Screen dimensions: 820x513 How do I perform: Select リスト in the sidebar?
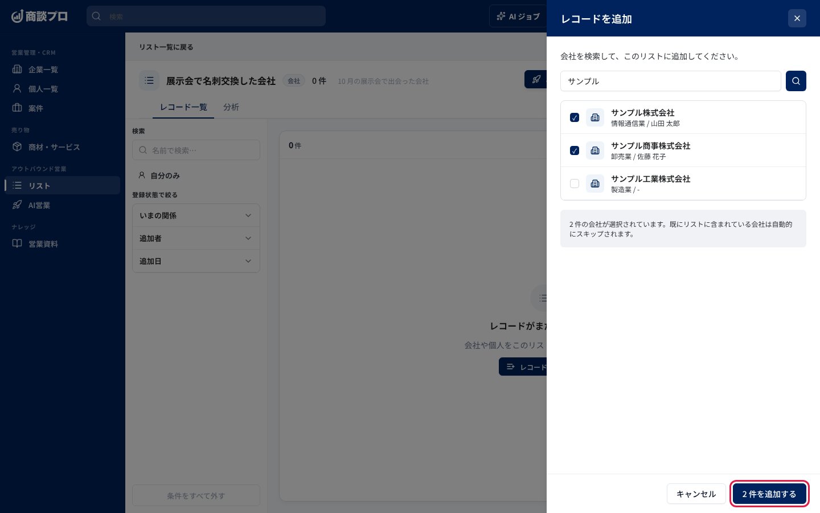[63, 186]
